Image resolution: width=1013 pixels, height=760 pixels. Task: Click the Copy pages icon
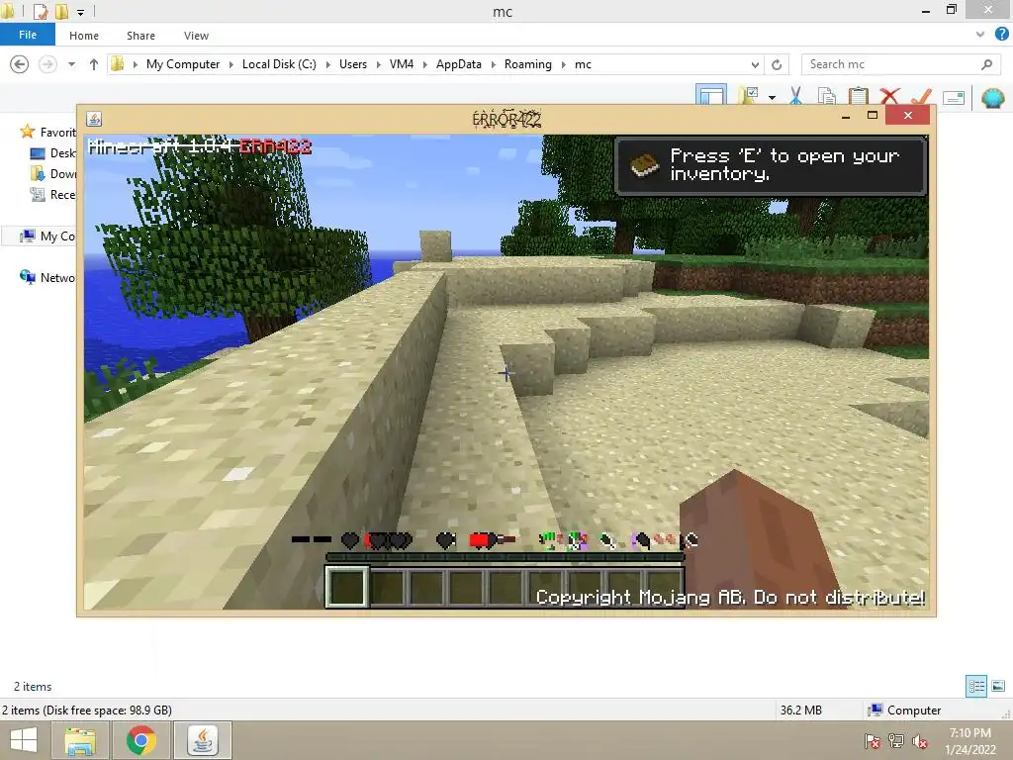[826, 96]
